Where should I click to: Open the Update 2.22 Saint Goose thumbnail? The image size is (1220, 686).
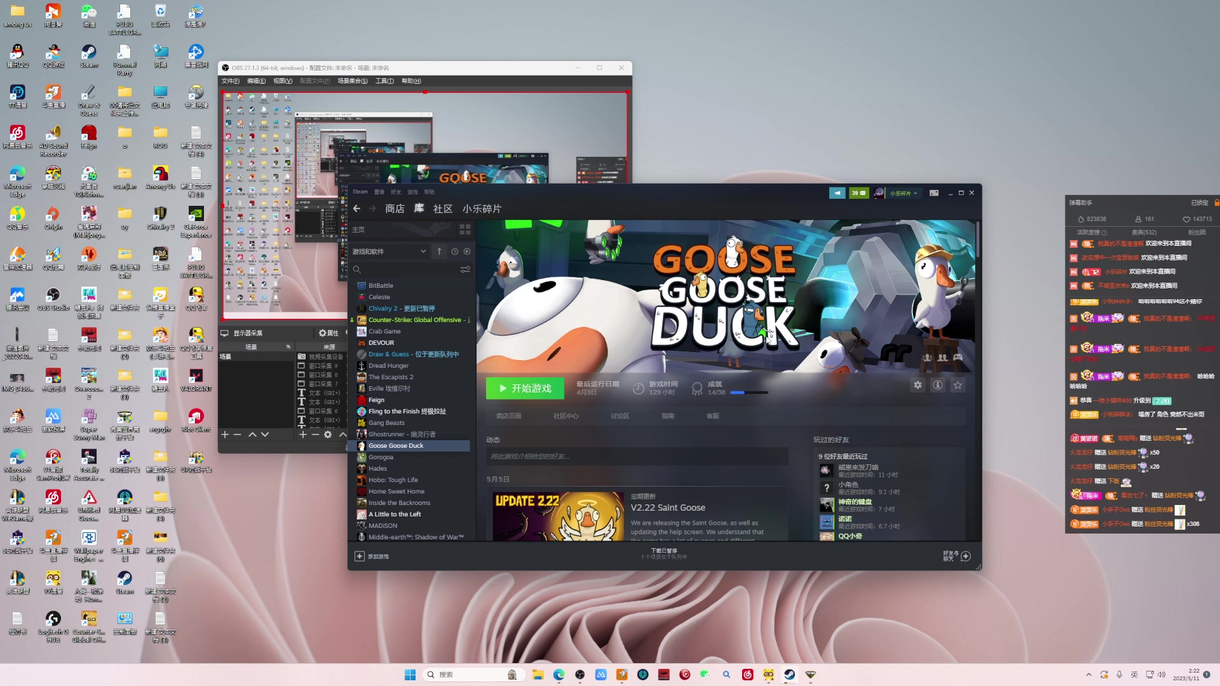[x=559, y=516]
